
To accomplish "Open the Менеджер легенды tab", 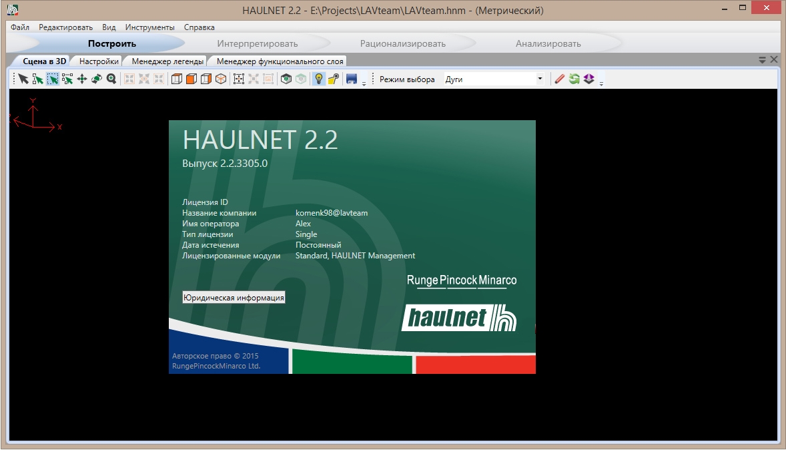I will click(x=167, y=61).
